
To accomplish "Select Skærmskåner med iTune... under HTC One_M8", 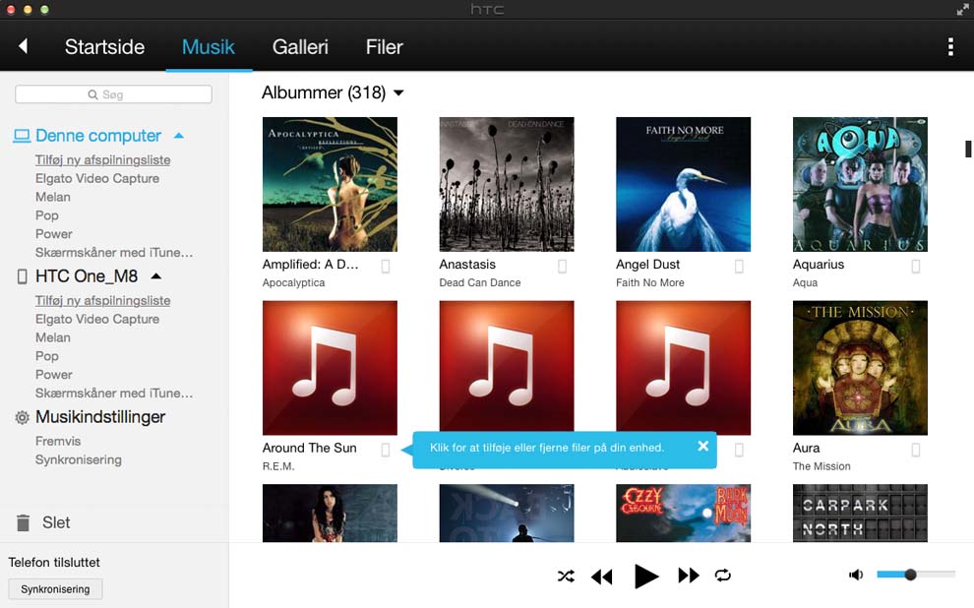I will [x=114, y=394].
